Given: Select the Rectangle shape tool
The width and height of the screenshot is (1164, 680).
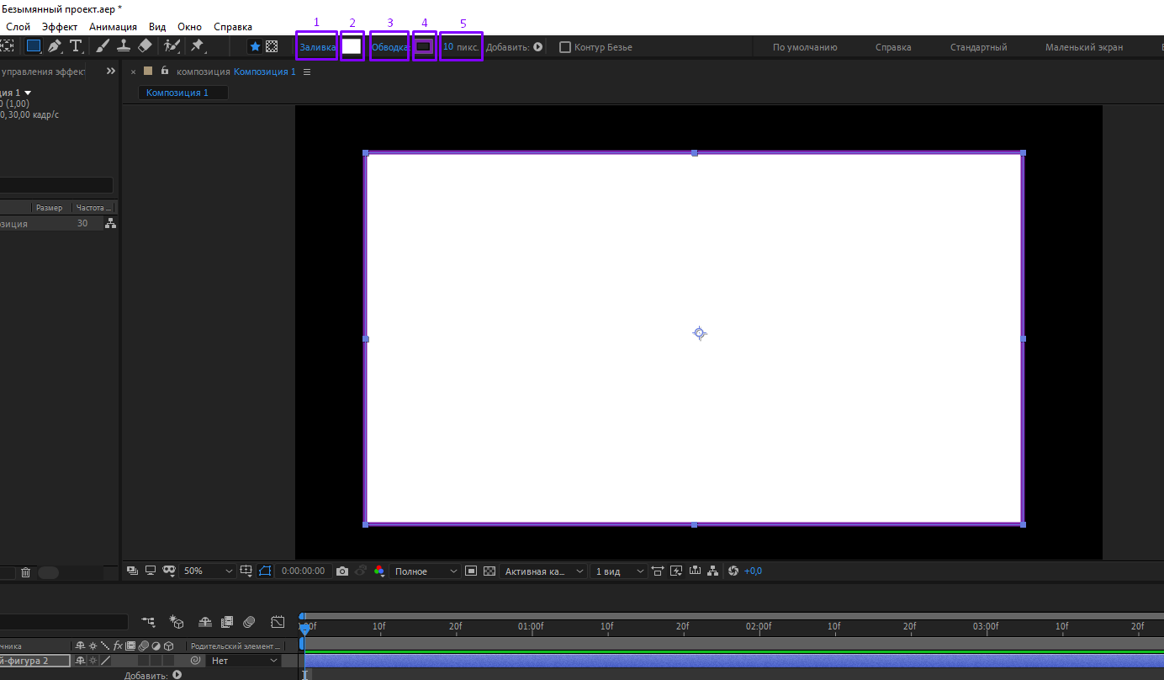Looking at the screenshot, I should pyautogui.click(x=34, y=46).
